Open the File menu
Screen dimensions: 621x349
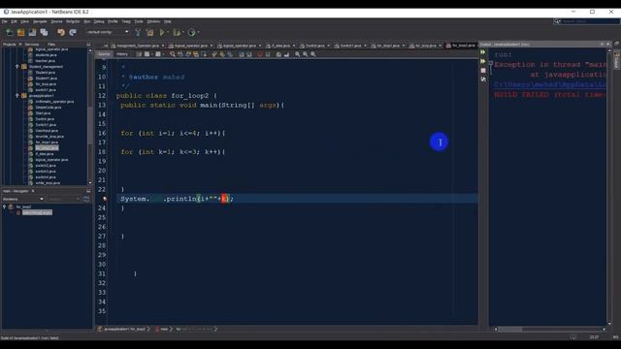4,21
